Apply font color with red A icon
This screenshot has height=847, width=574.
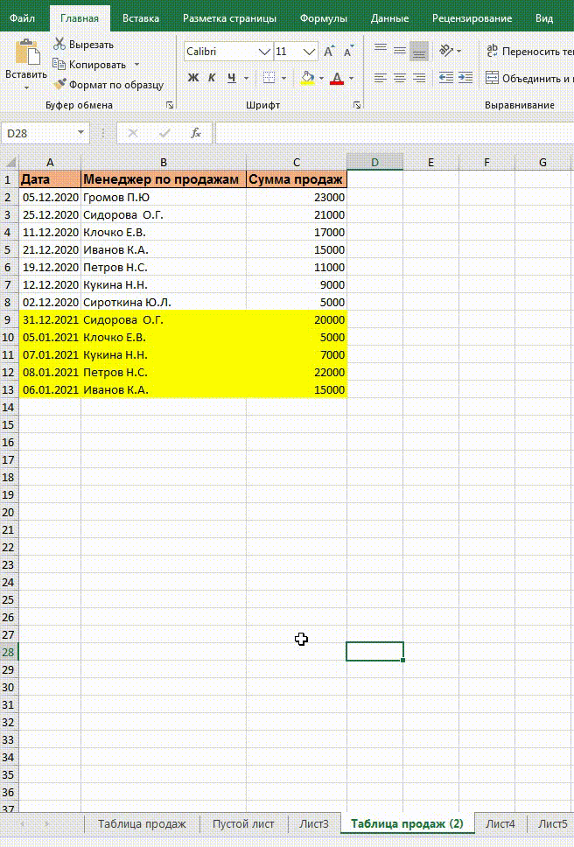tap(337, 78)
